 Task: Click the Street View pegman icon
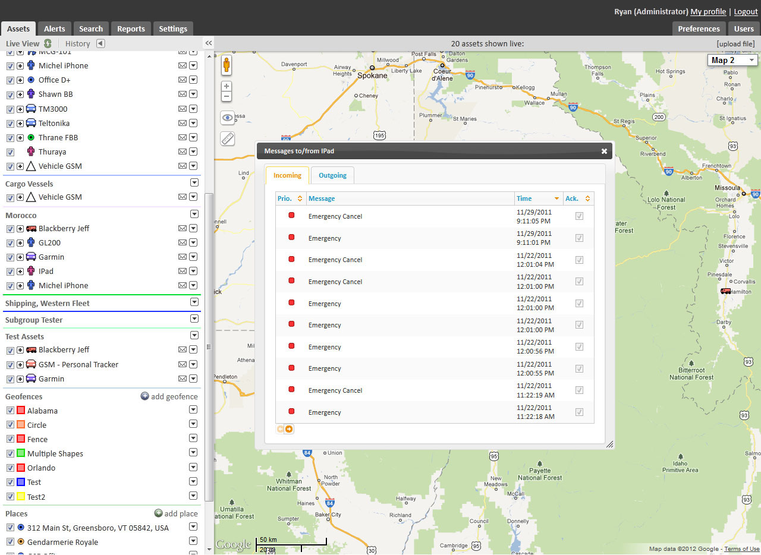click(x=227, y=65)
